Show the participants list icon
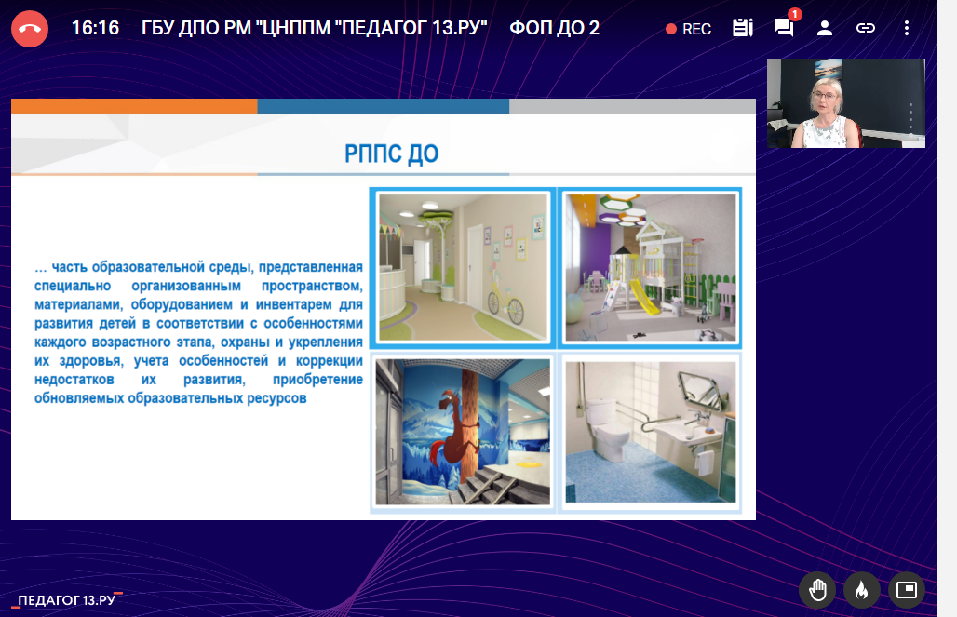 tap(825, 28)
